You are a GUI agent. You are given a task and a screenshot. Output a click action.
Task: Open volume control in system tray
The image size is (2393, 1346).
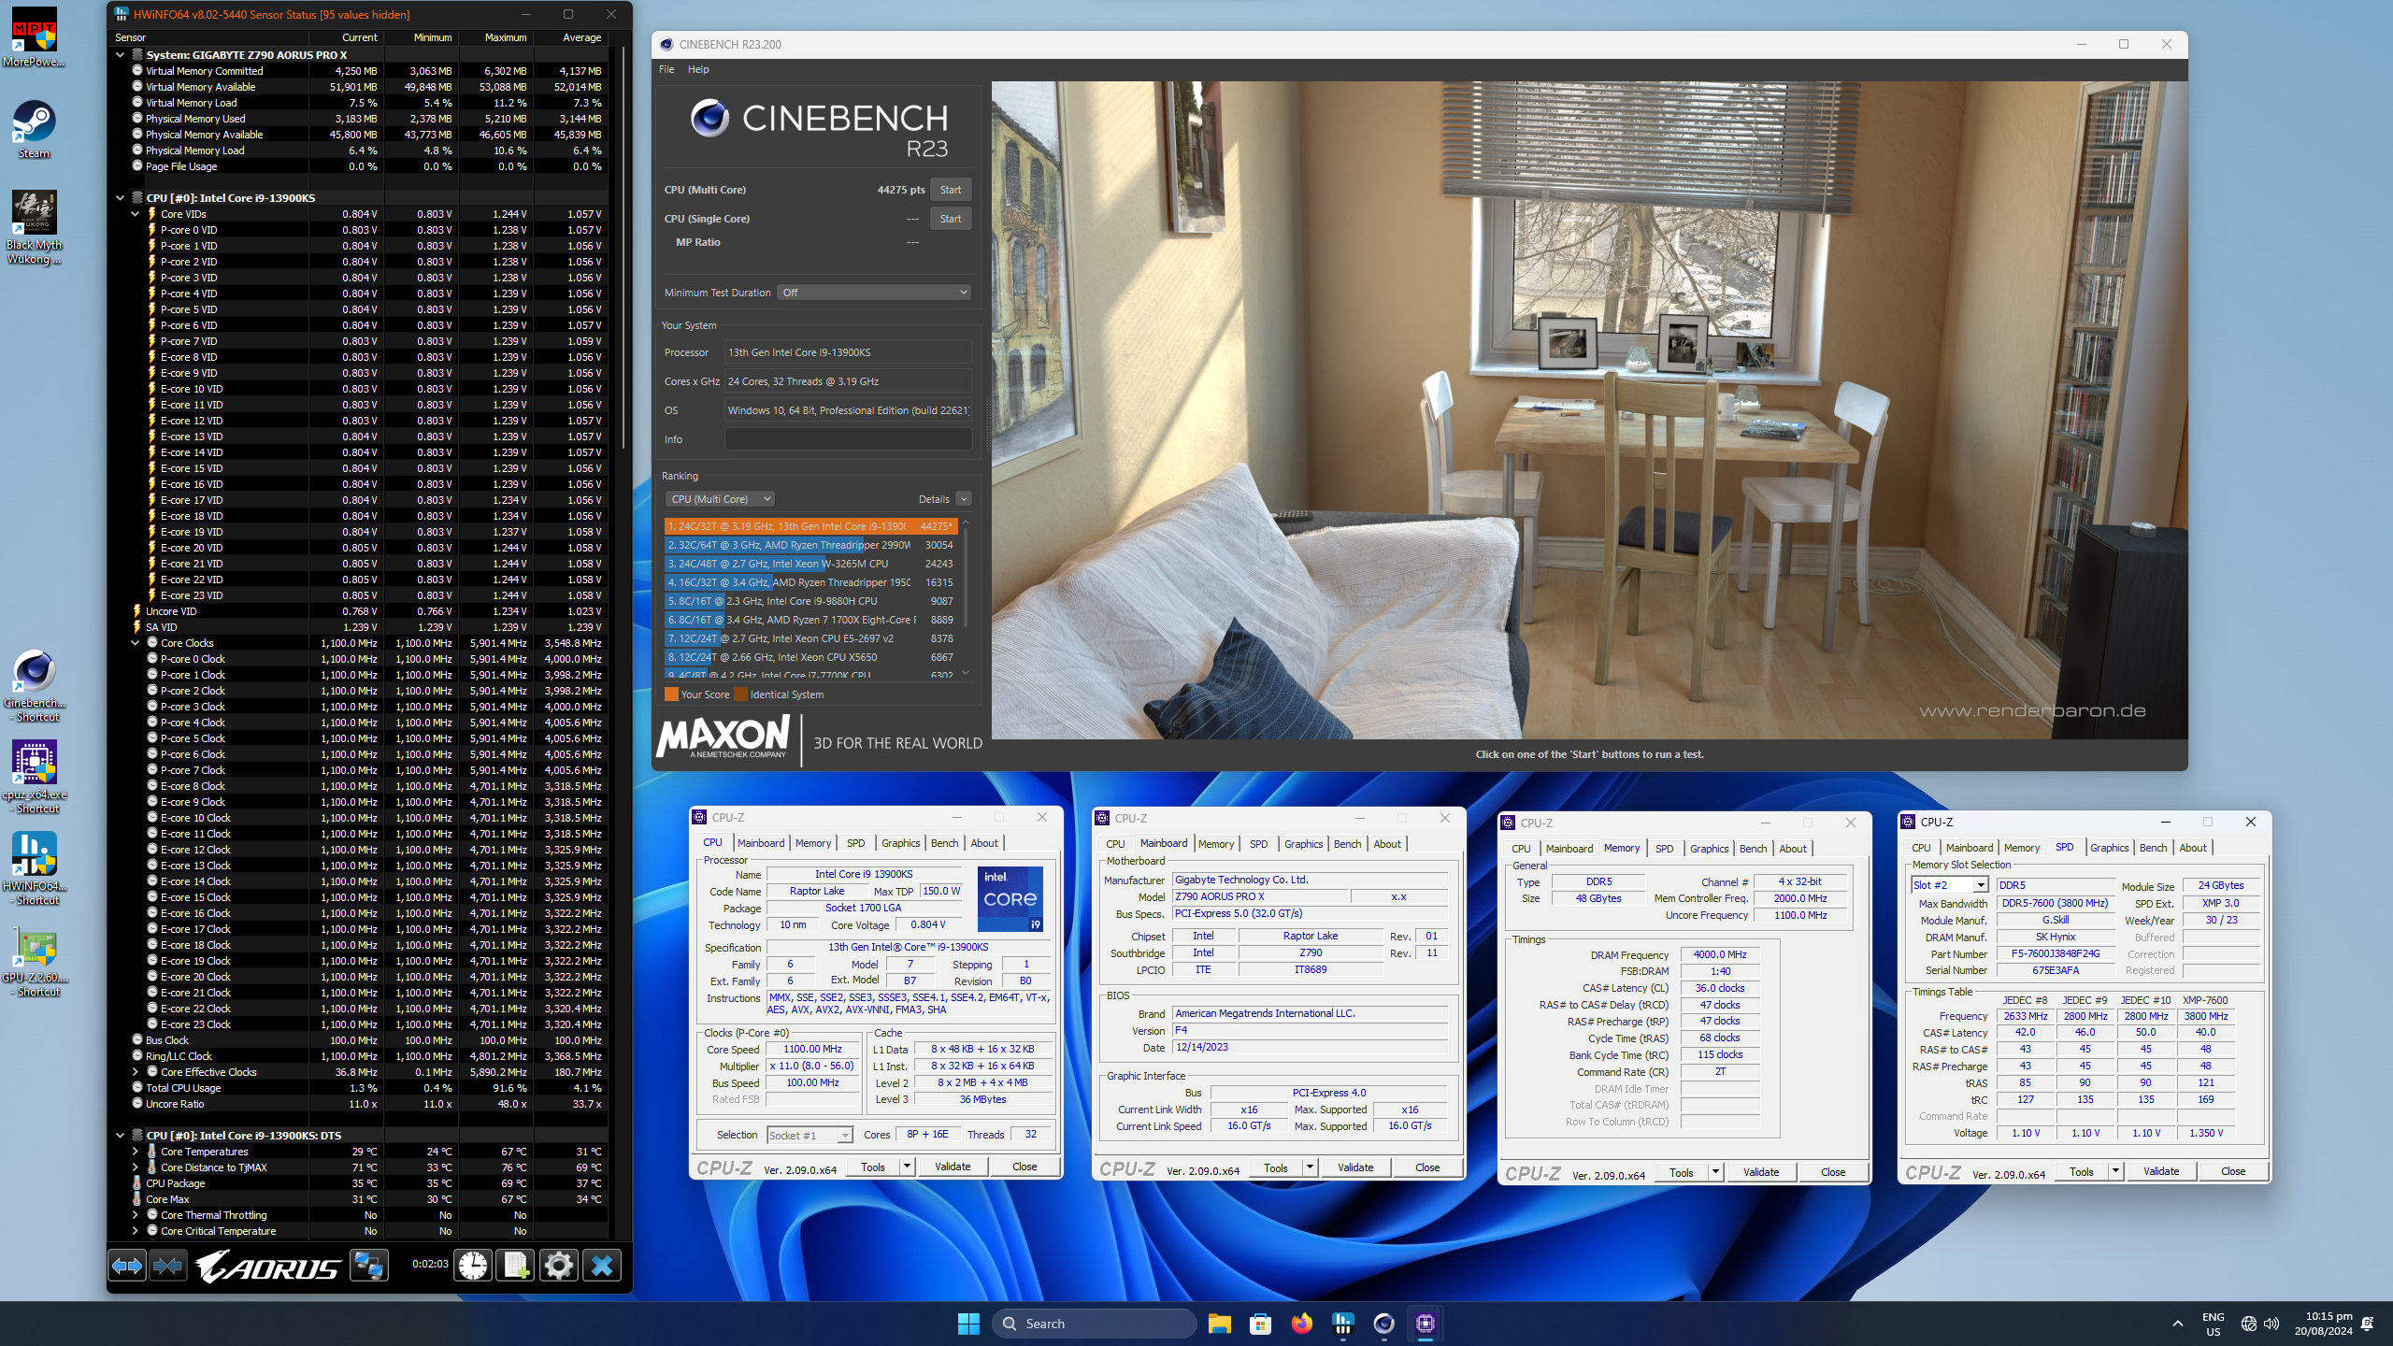(x=2271, y=1324)
